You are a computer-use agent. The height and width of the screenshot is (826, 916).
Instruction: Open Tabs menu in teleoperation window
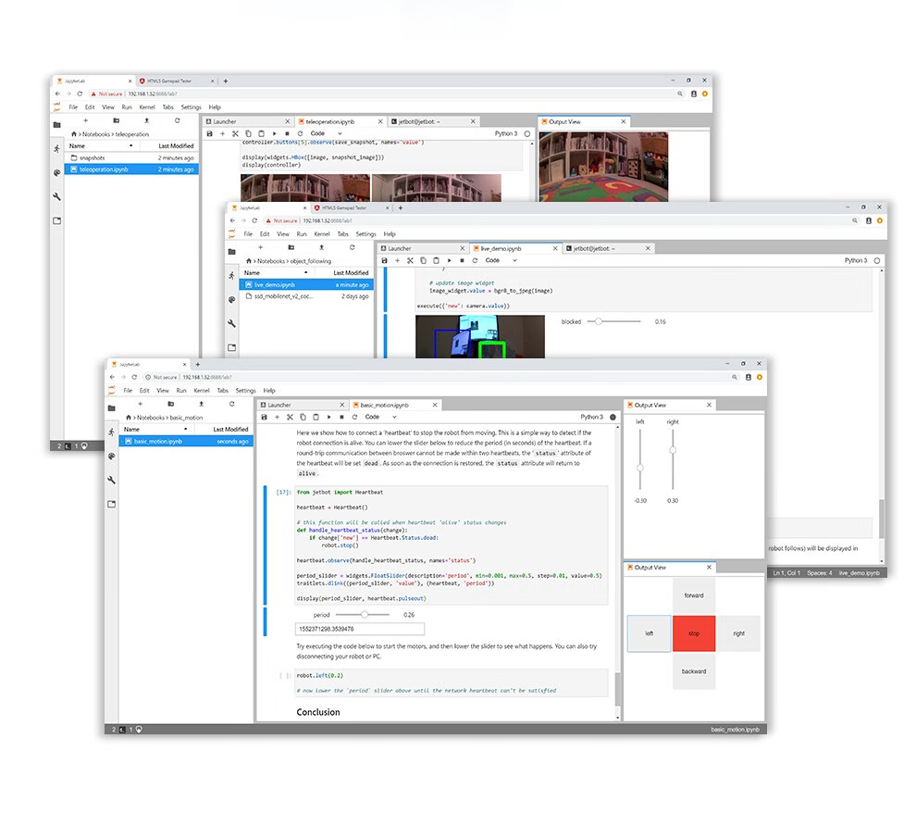pos(167,107)
